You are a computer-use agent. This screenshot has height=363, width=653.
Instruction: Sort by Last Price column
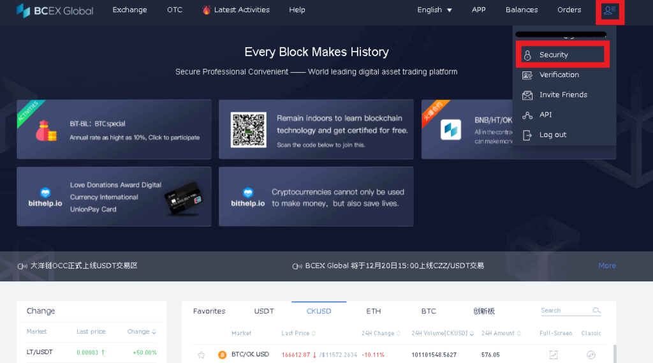[298, 334]
